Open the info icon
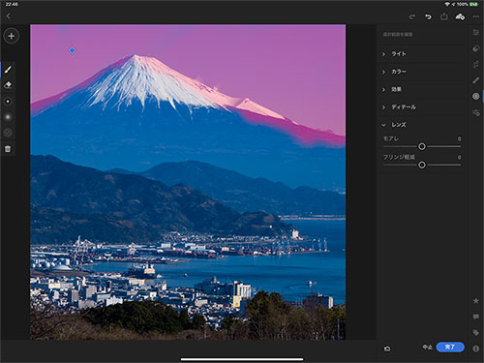The image size is (484, 363). (x=476, y=348)
